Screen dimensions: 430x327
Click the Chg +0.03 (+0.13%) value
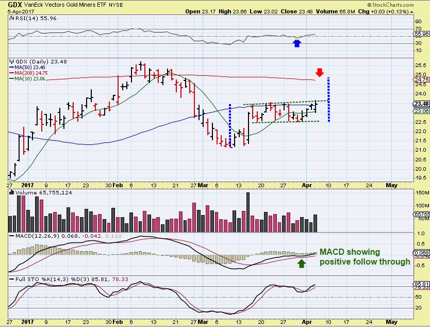(384, 11)
